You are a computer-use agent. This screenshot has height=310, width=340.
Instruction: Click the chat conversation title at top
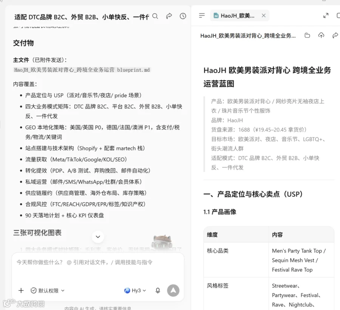pyautogui.click(x=82, y=17)
